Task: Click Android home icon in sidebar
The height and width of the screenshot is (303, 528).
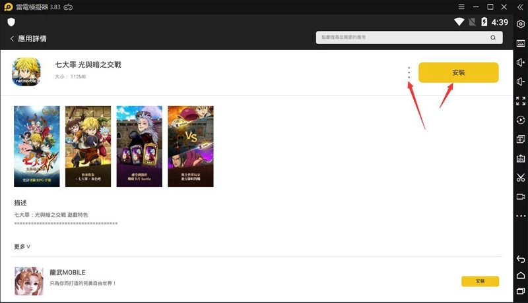Action: click(521, 275)
